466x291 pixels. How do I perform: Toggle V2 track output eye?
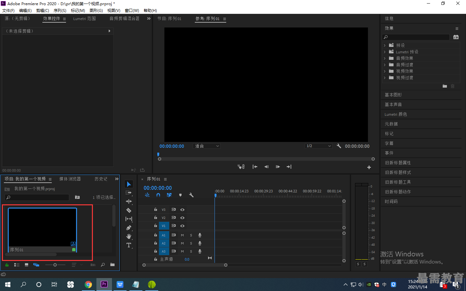tap(182, 218)
